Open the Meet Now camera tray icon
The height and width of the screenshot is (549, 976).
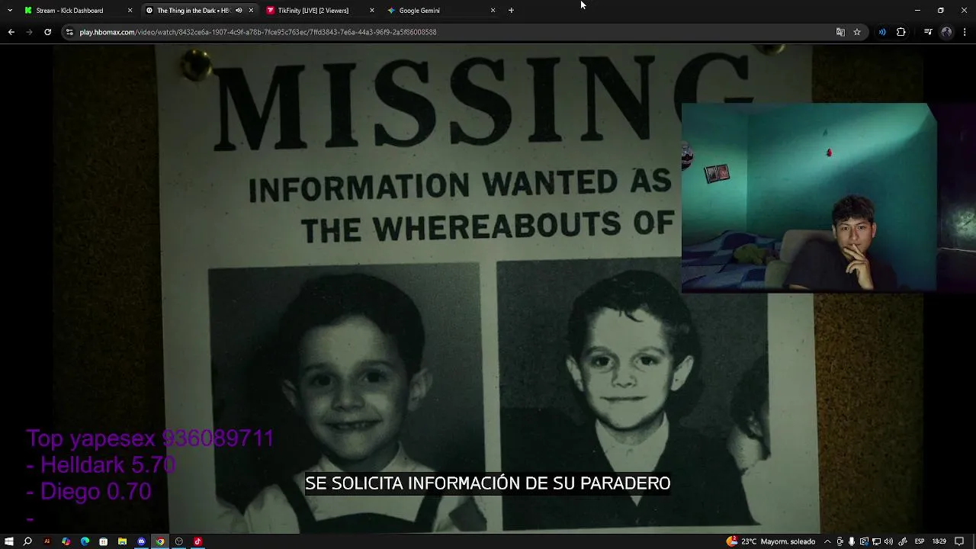point(840,541)
